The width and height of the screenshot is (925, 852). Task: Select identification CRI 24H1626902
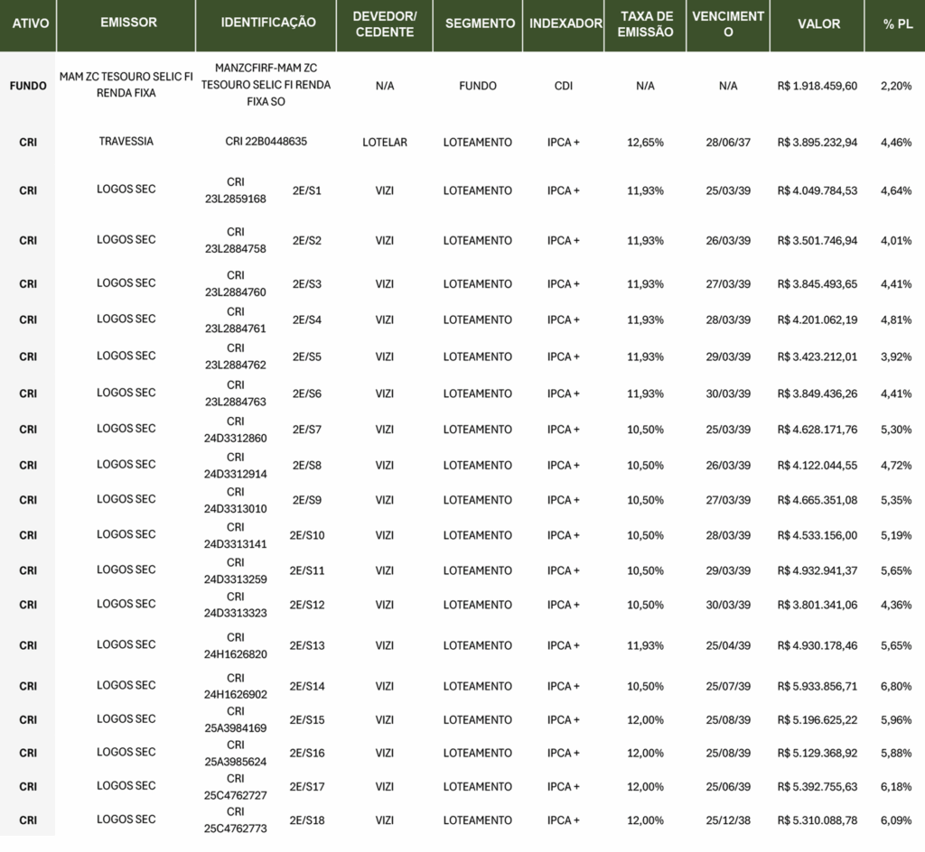236,686
